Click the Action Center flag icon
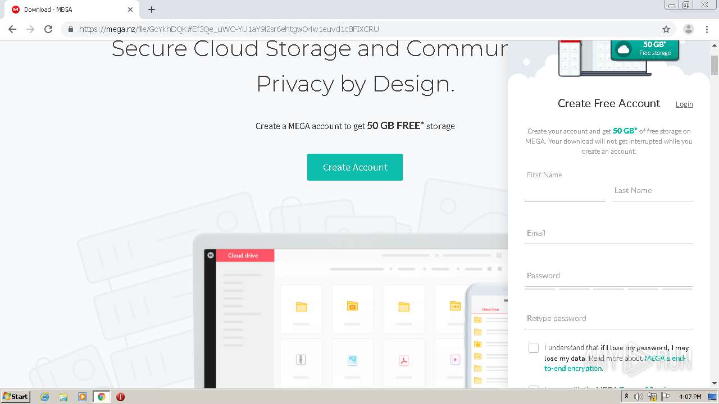Viewport: 719px width, 404px height. 666,397
